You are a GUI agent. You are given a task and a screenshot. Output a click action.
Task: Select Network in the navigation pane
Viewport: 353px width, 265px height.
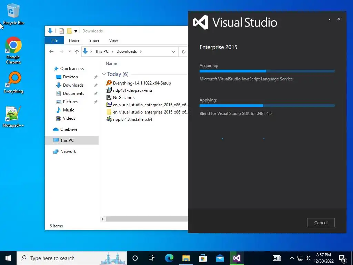point(68,151)
